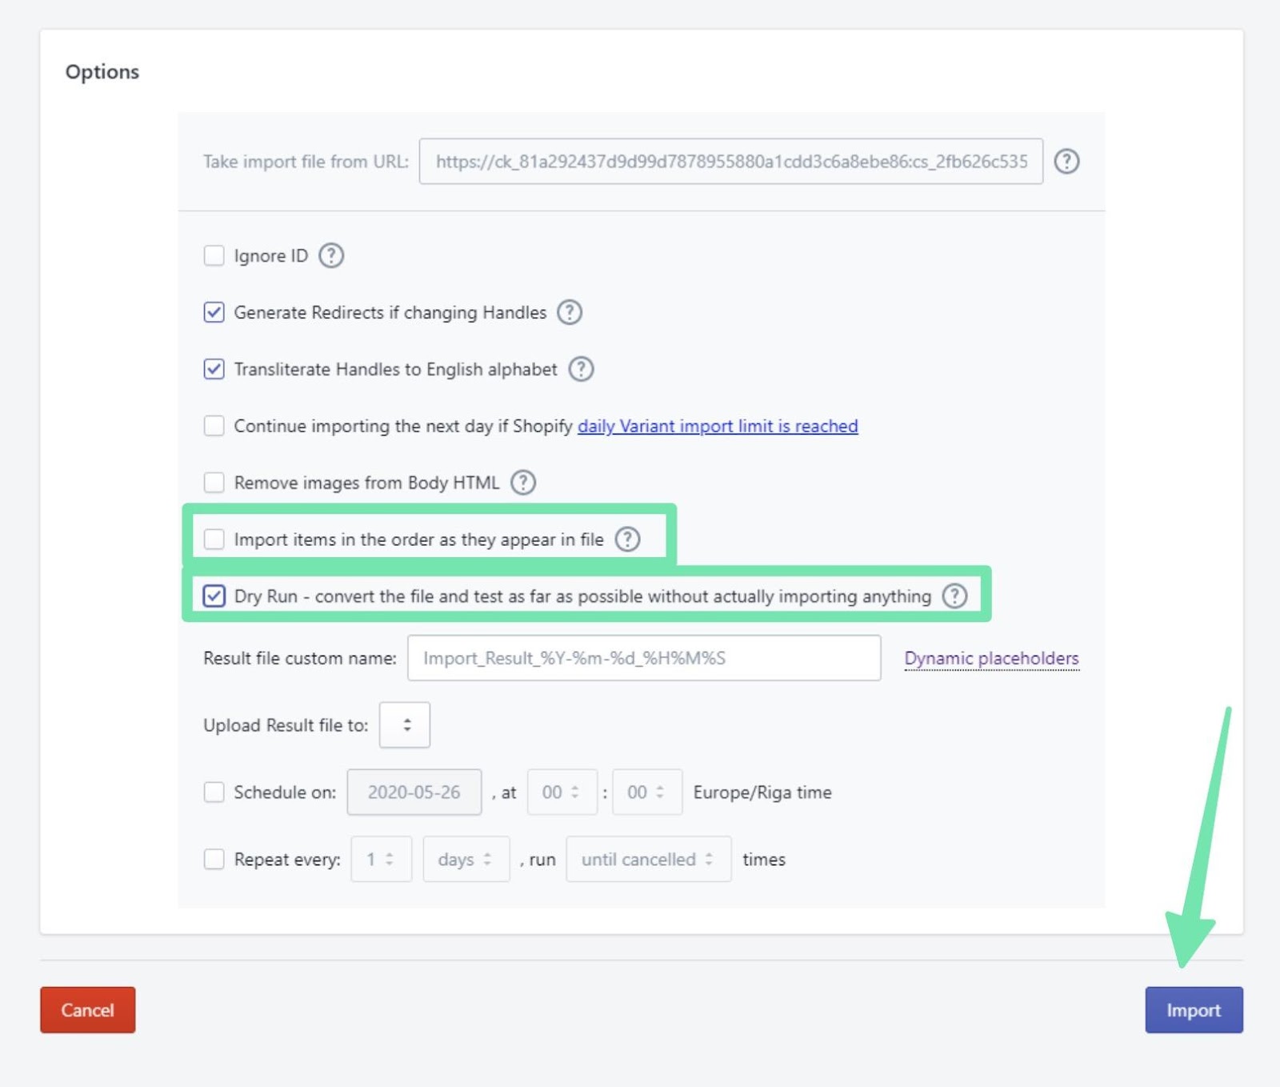Enable the Ignore ID checkbox
Image resolution: width=1280 pixels, height=1087 pixels.
[x=214, y=256]
